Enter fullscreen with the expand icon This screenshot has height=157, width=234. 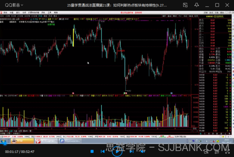pyautogui.click(x=228, y=151)
